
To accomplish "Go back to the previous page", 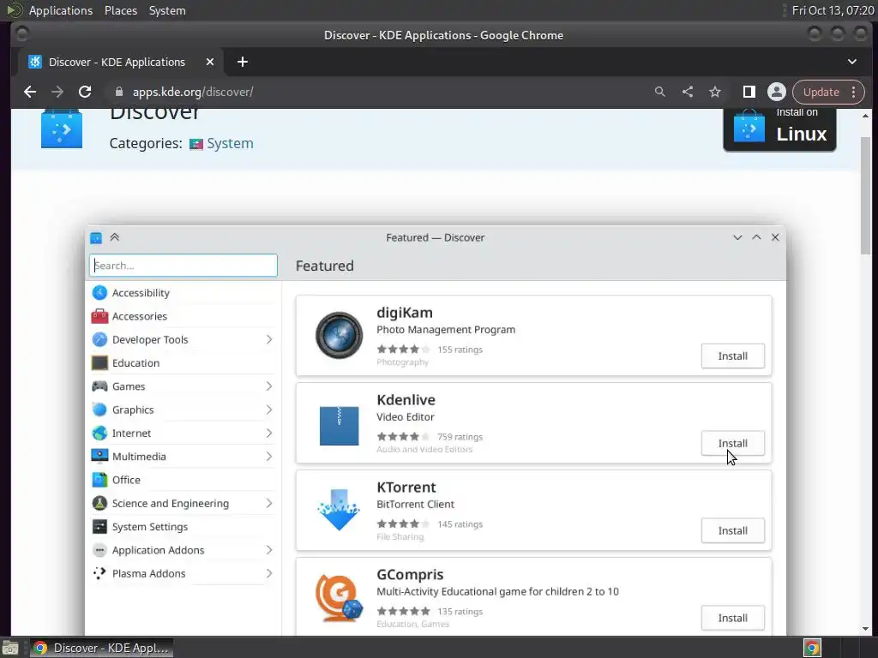I will [30, 92].
